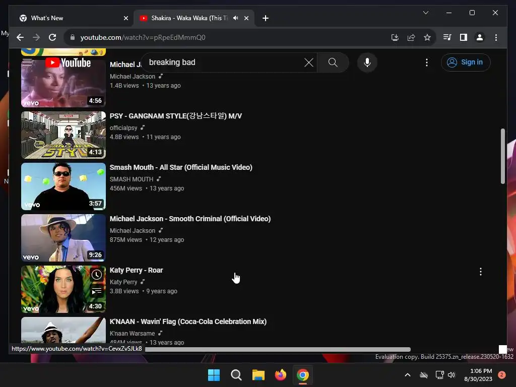Viewport: 516px width, 387px height.
Task: Click the YouTube search magnifier button
Action: (333, 62)
